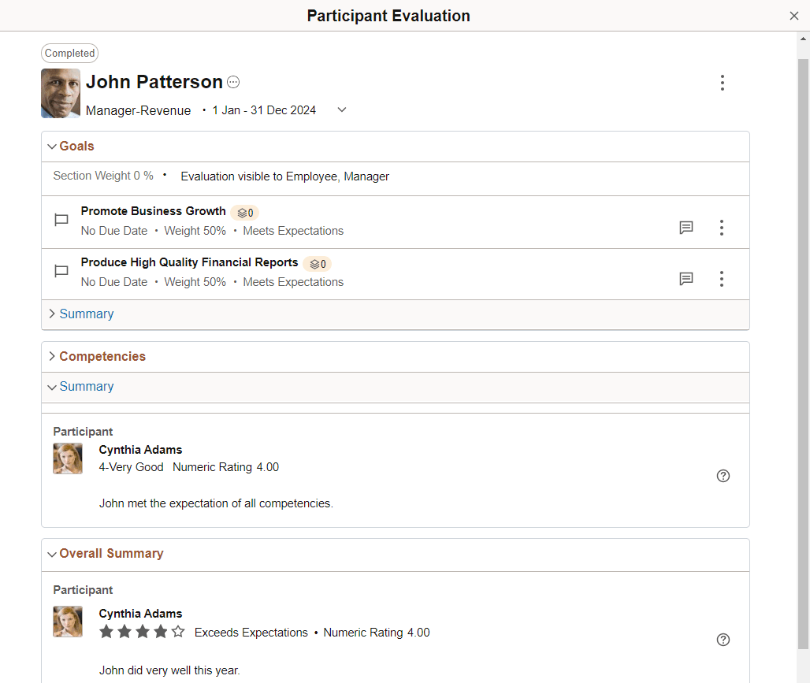Open more actions for Promote Business Growth goal
This screenshot has height=683, width=810.
[722, 228]
